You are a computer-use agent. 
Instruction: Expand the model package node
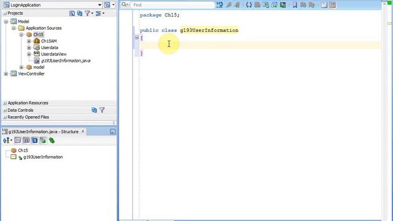click(x=21, y=67)
